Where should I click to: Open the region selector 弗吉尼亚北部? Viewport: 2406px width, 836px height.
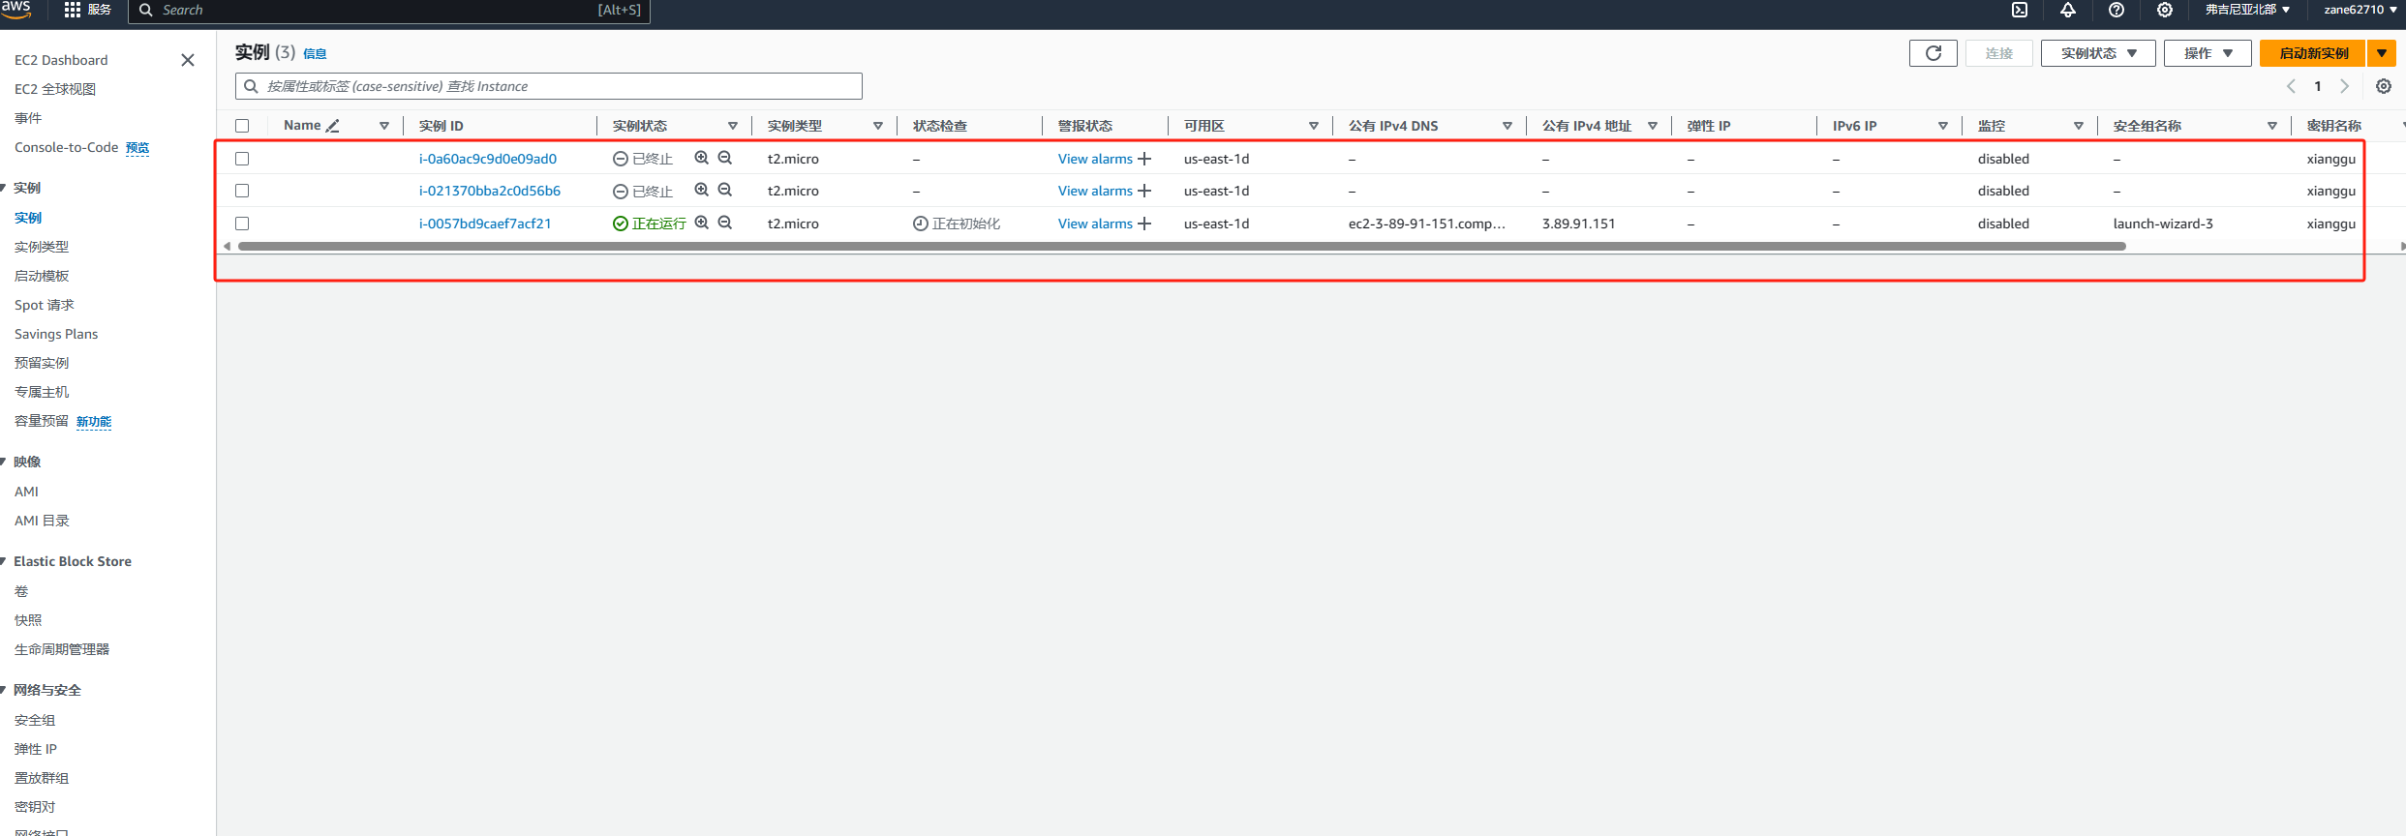[x=2247, y=10]
